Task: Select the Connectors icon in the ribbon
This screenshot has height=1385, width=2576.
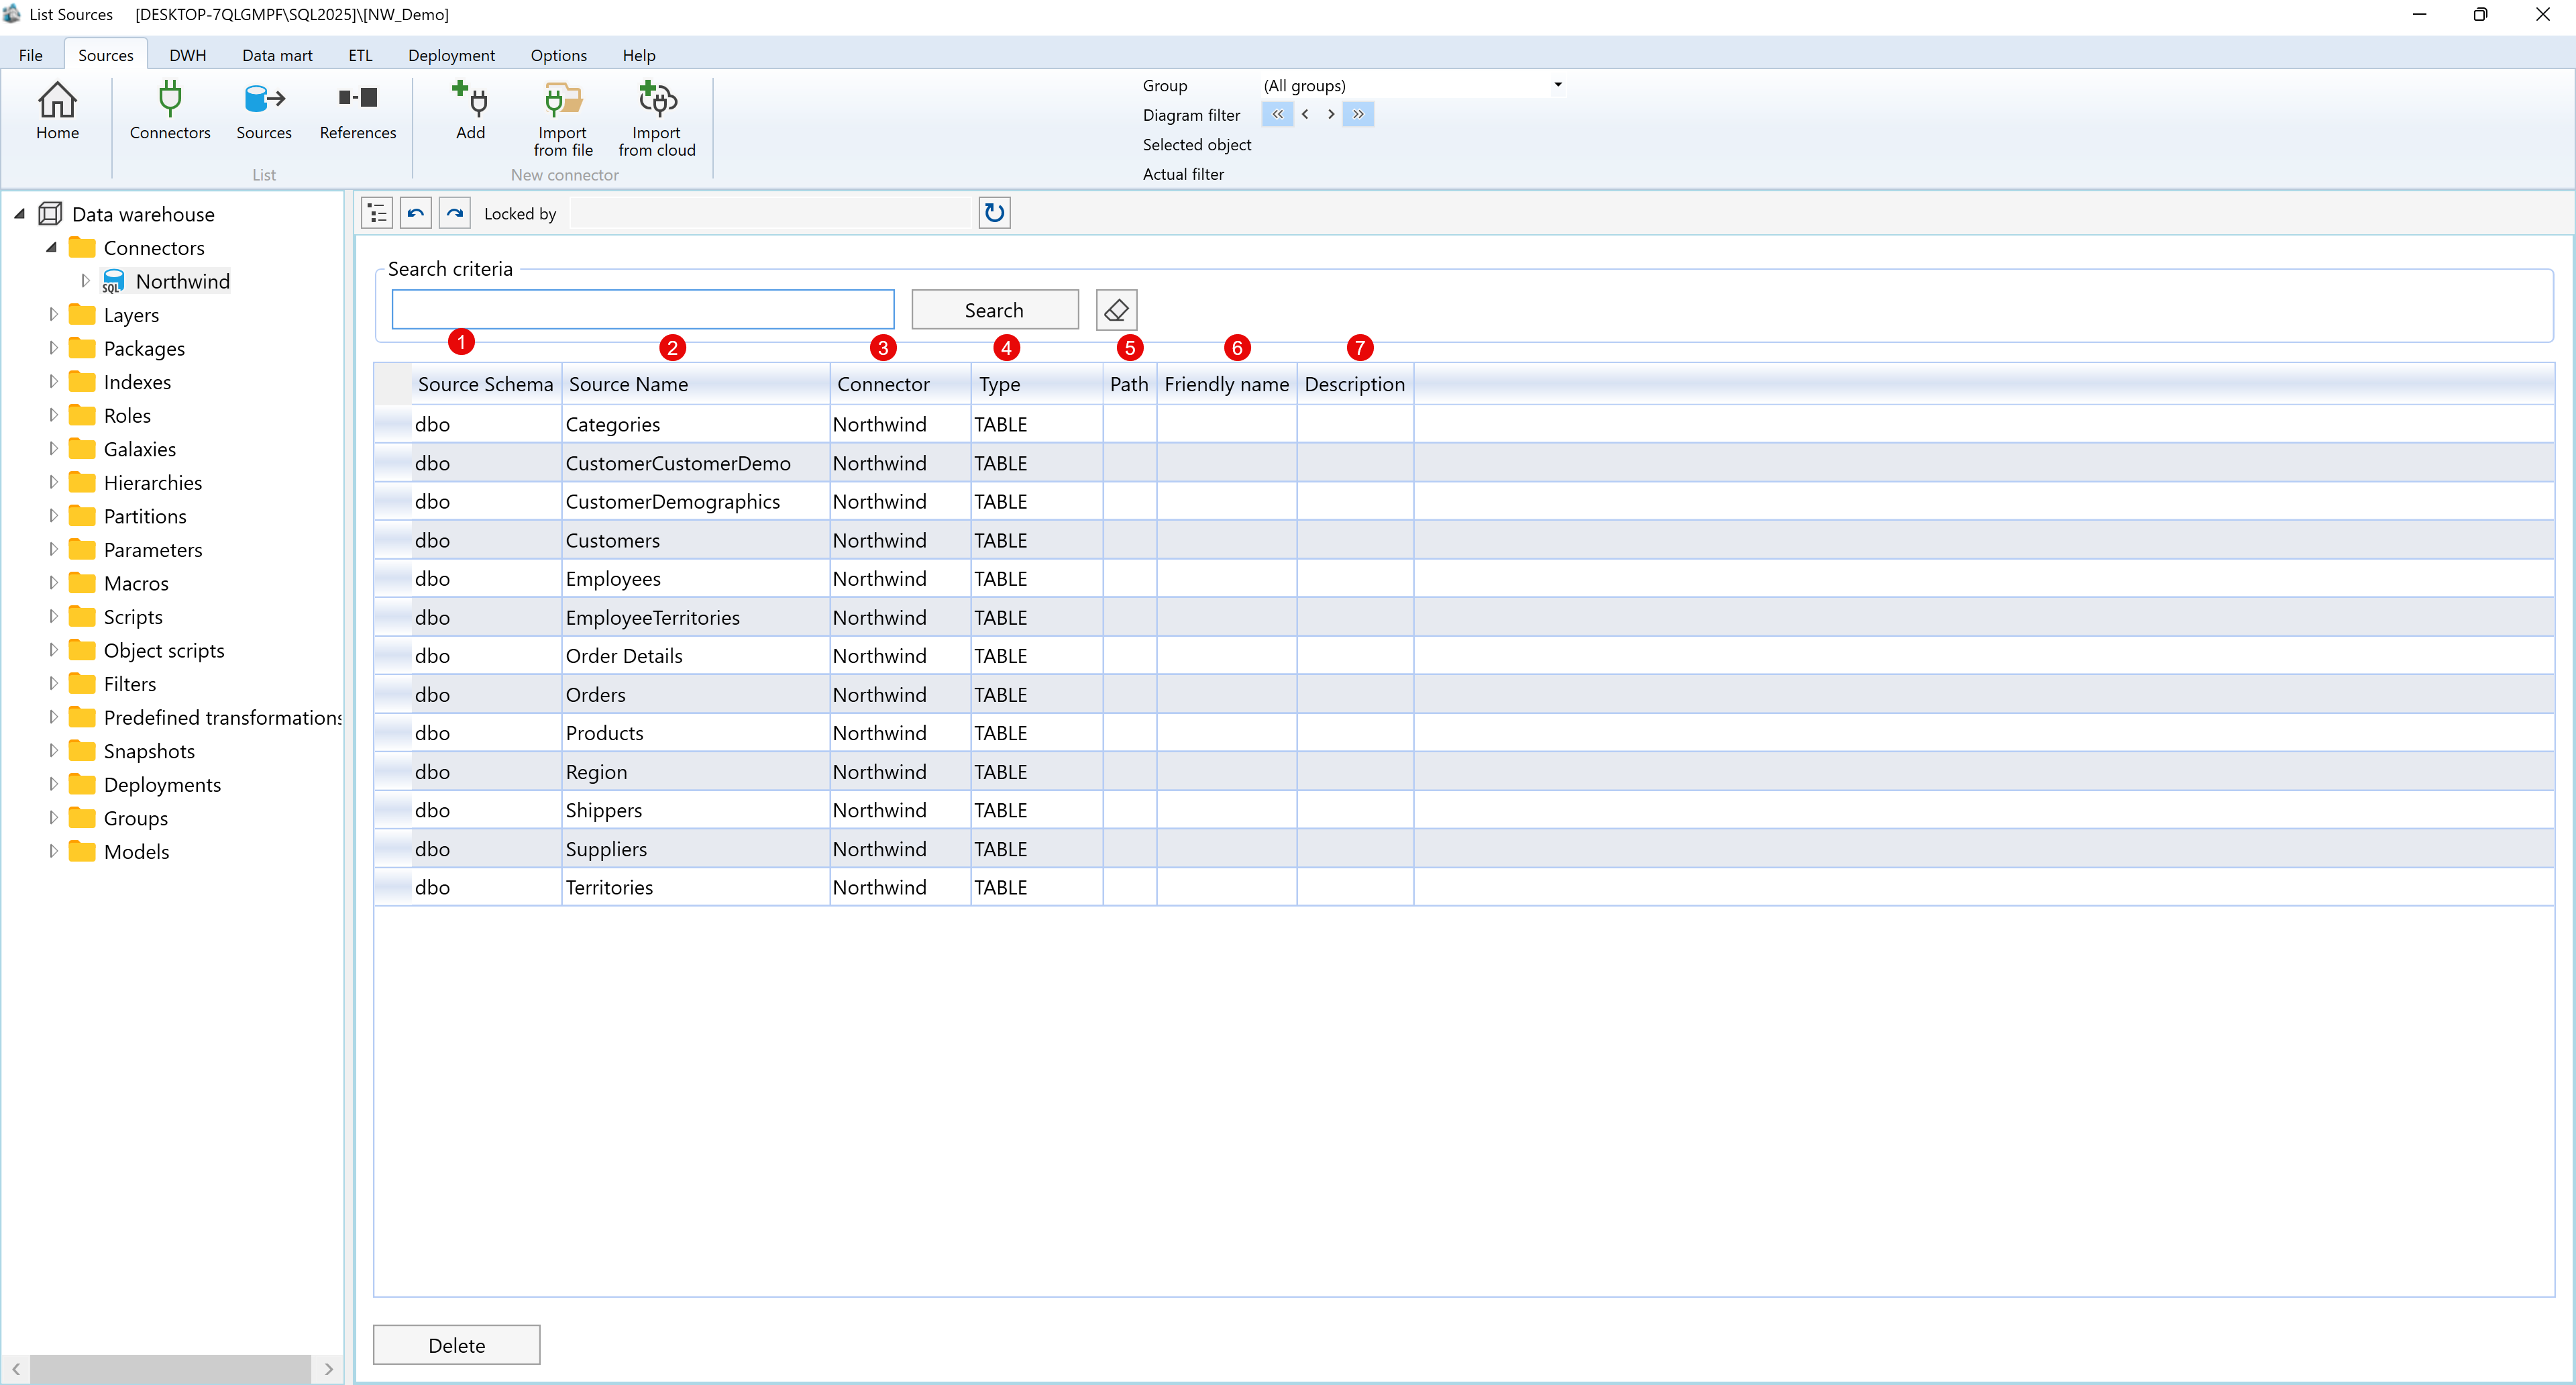Action: tap(169, 112)
